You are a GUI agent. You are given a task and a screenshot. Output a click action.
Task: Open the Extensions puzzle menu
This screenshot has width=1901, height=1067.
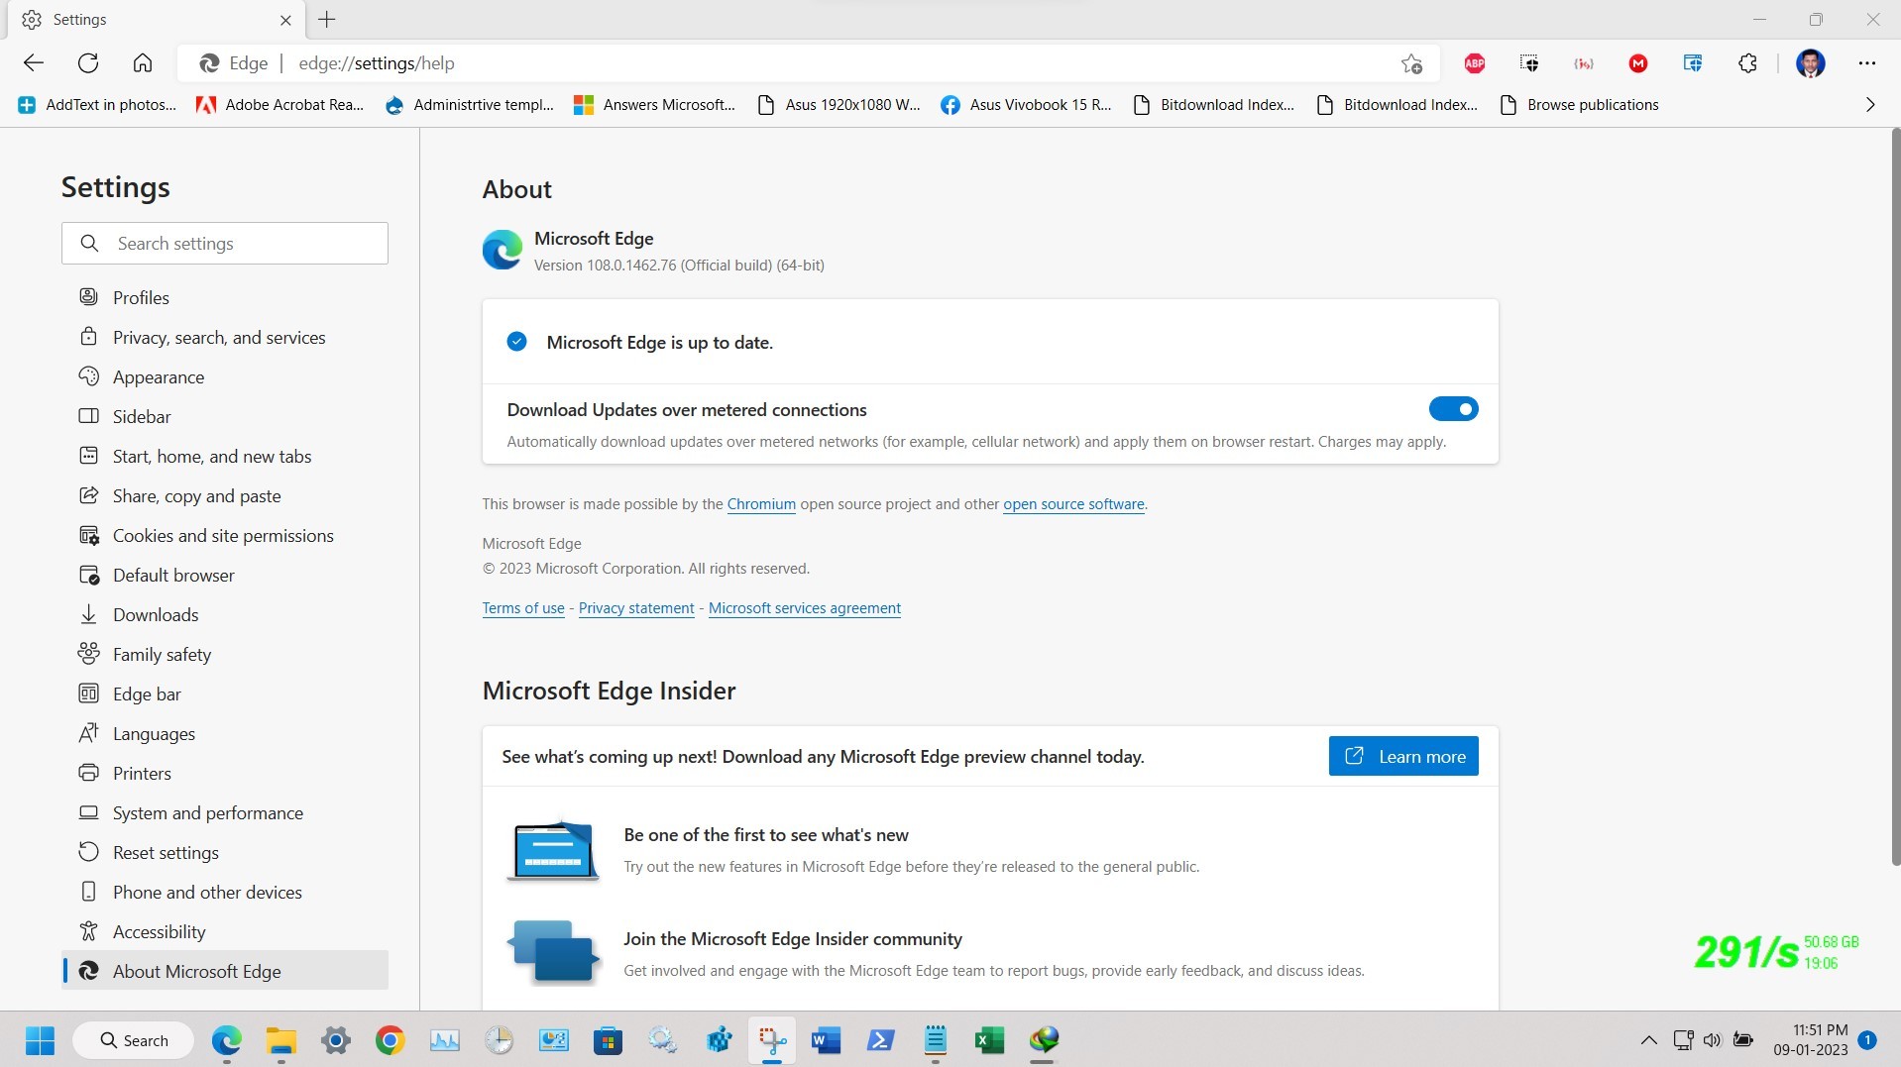click(x=1747, y=63)
